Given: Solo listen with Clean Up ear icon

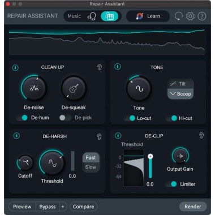Looking at the screenshot, I should (x=100, y=67).
